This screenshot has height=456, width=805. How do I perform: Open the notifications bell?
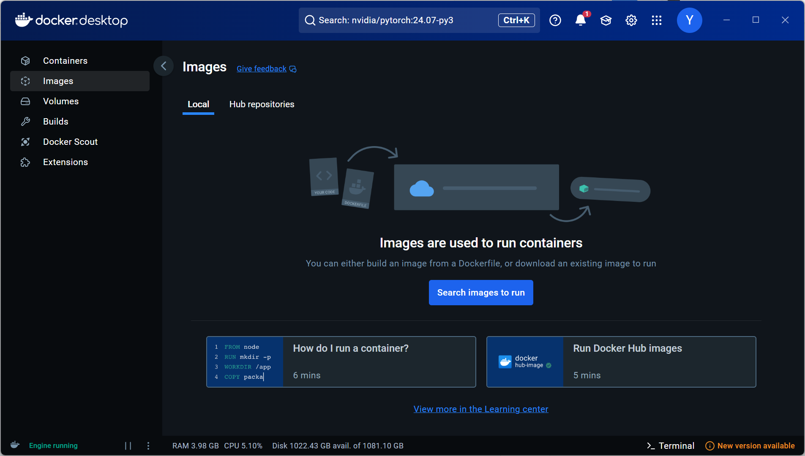point(581,20)
